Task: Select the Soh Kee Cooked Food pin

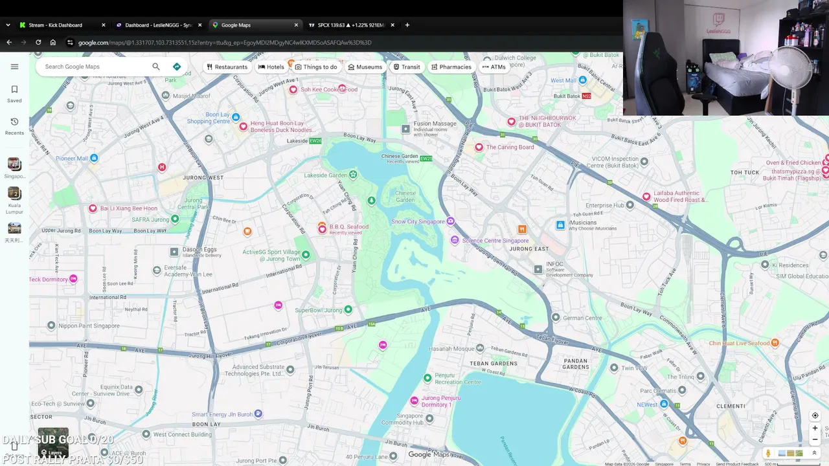Action: 293,89
